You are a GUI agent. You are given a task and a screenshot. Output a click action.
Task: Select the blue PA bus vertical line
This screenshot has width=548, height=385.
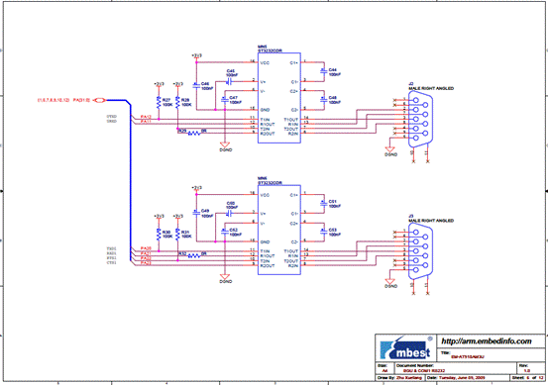point(131,181)
